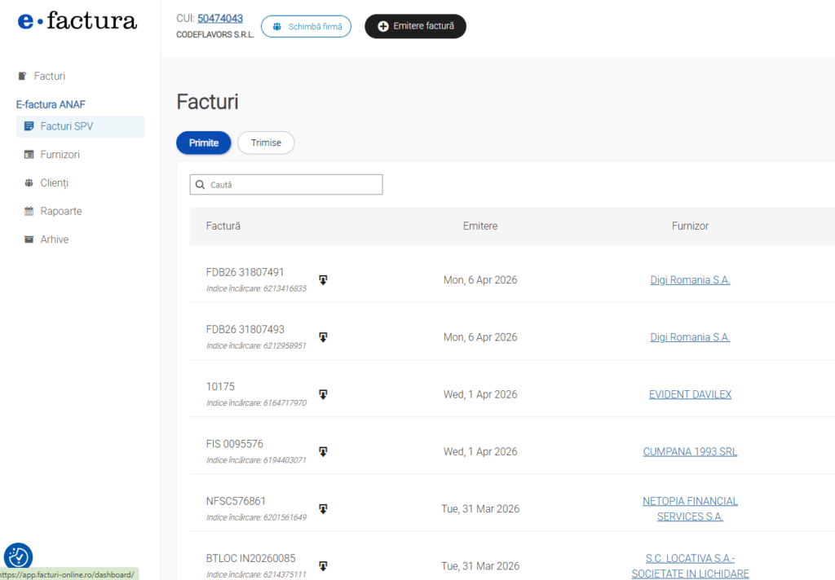The width and height of the screenshot is (835, 580).
Task: Go to Furnizori section
Action: click(60, 155)
